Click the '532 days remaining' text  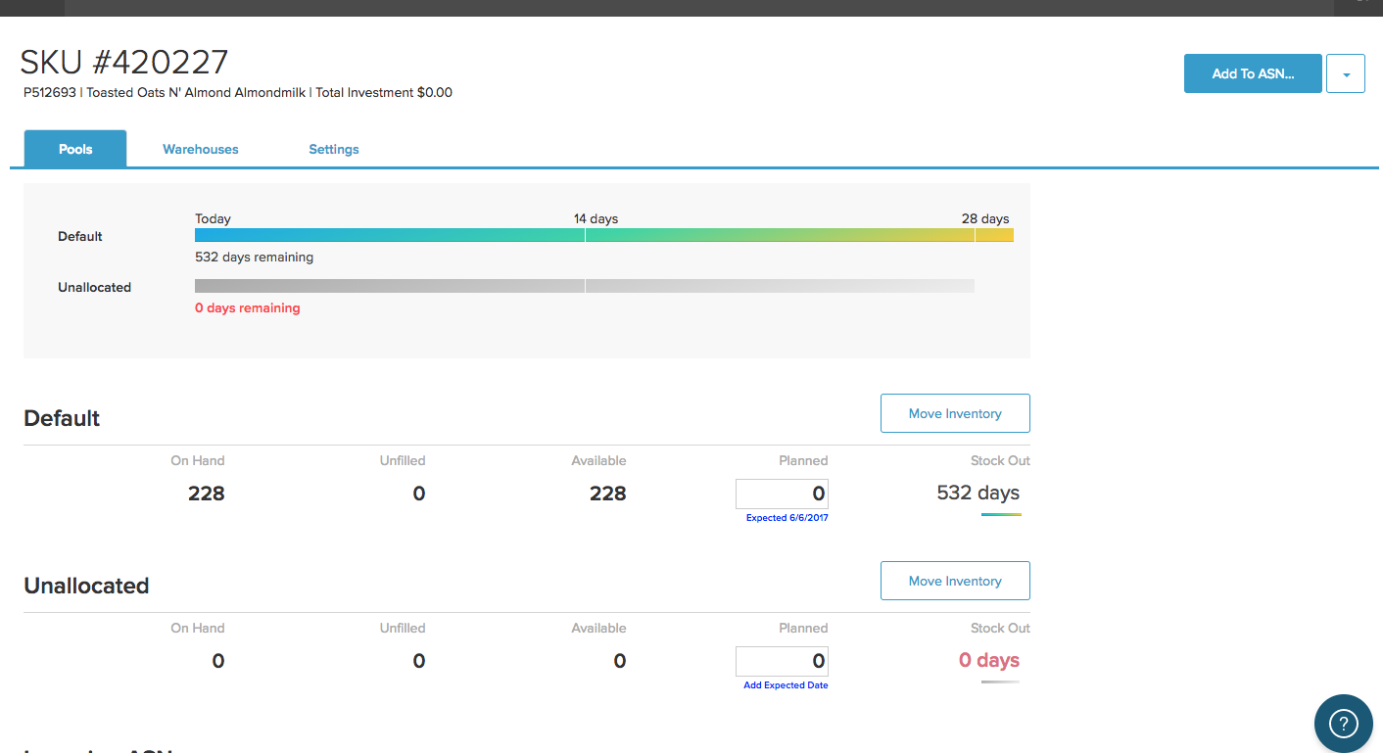point(254,258)
